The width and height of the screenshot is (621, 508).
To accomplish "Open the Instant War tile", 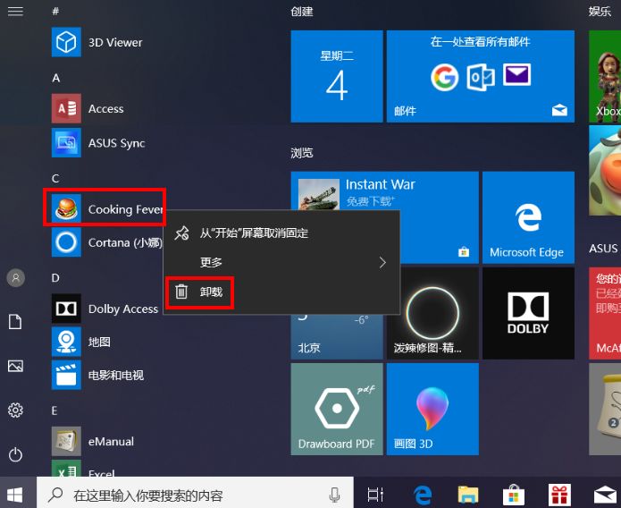I will coord(384,191).
